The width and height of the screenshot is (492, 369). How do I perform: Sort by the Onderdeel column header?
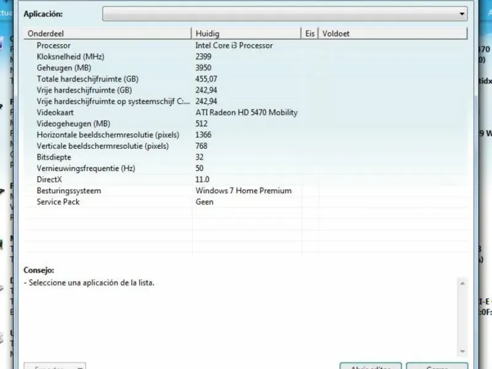point(108,34)
